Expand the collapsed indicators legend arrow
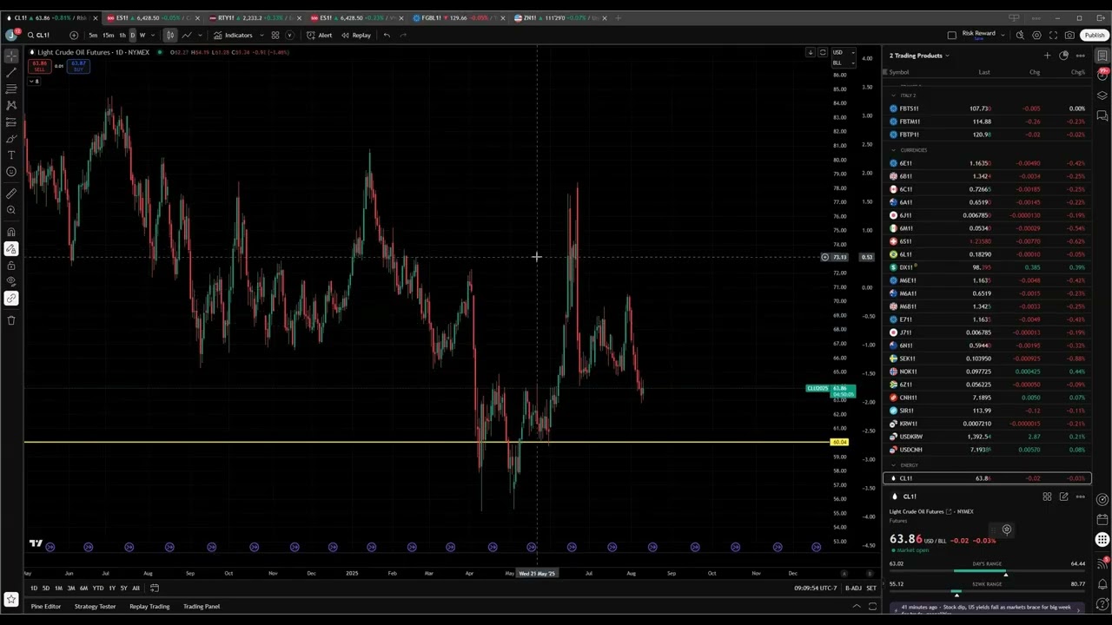Screen dimensions: 1112x625 tap(34, 82)
